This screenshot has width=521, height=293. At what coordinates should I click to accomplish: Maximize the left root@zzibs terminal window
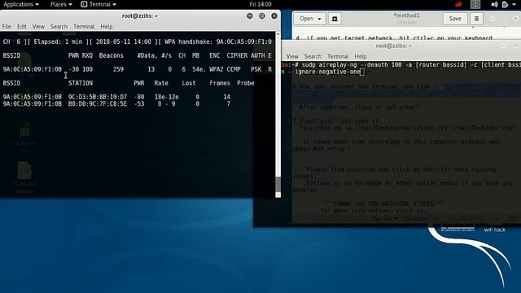coord(262,16)
